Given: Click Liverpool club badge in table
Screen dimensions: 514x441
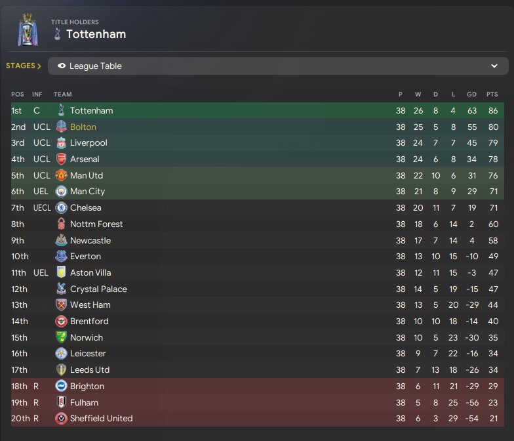Looking at the screenshot, I should tap(61, 143).
